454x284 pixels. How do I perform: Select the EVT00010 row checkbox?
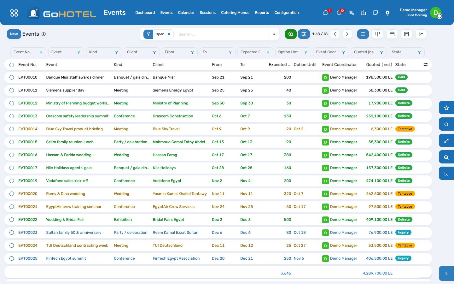(x=12, y=77)
